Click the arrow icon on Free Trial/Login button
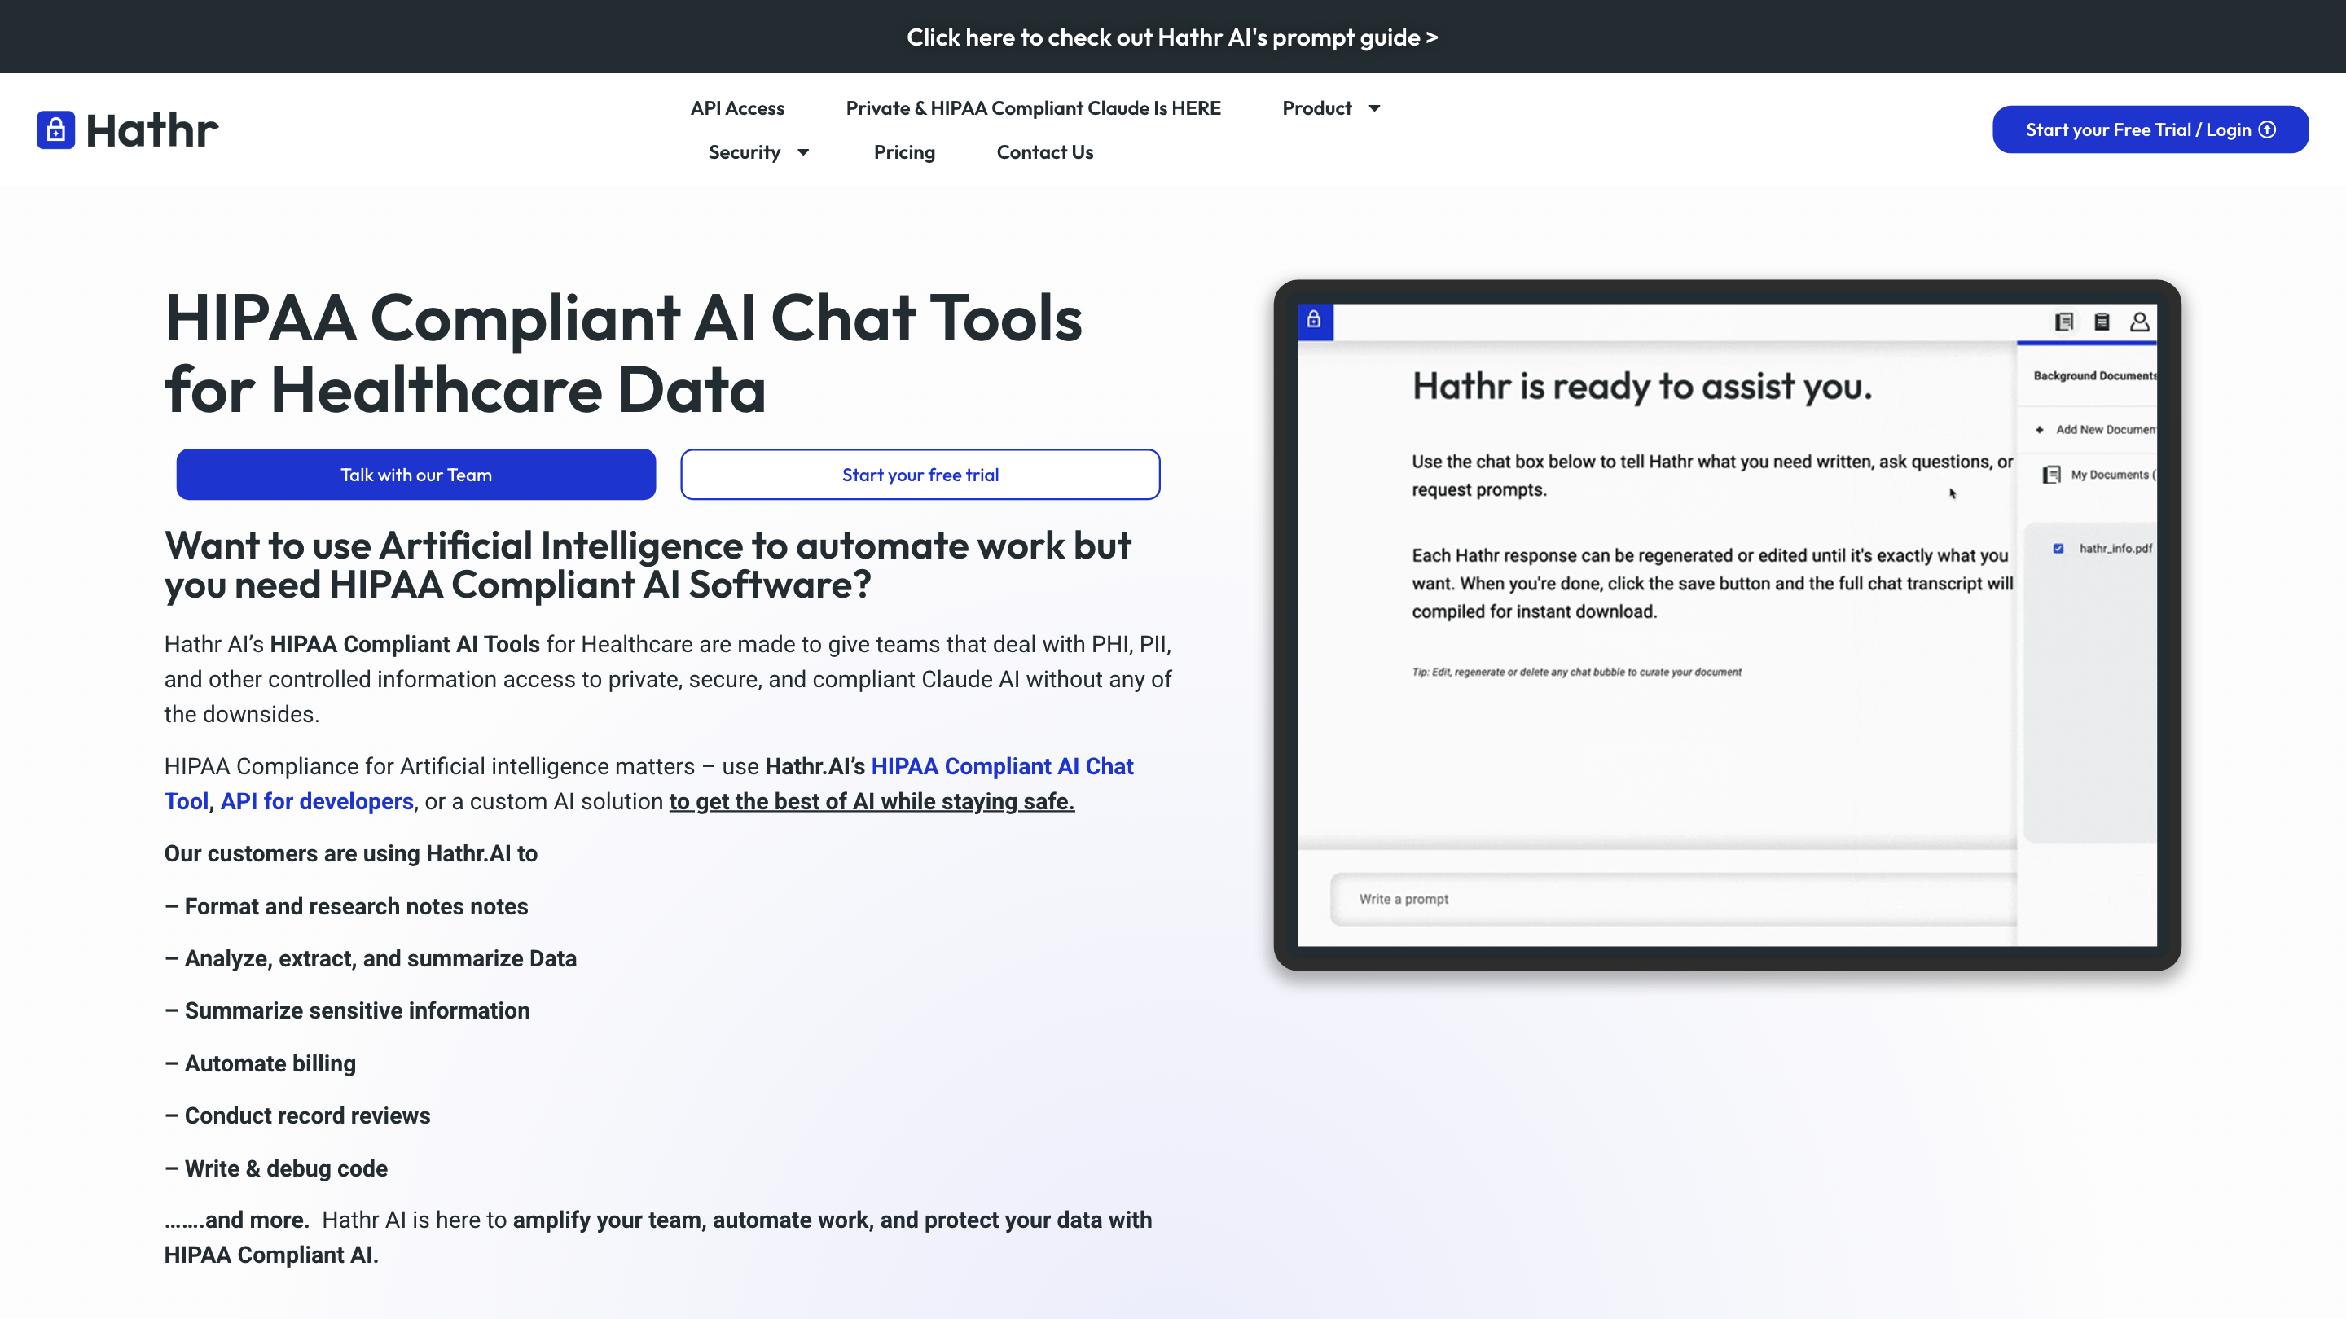Viewport: 2346px width, 1319px height. point(2268,129)
